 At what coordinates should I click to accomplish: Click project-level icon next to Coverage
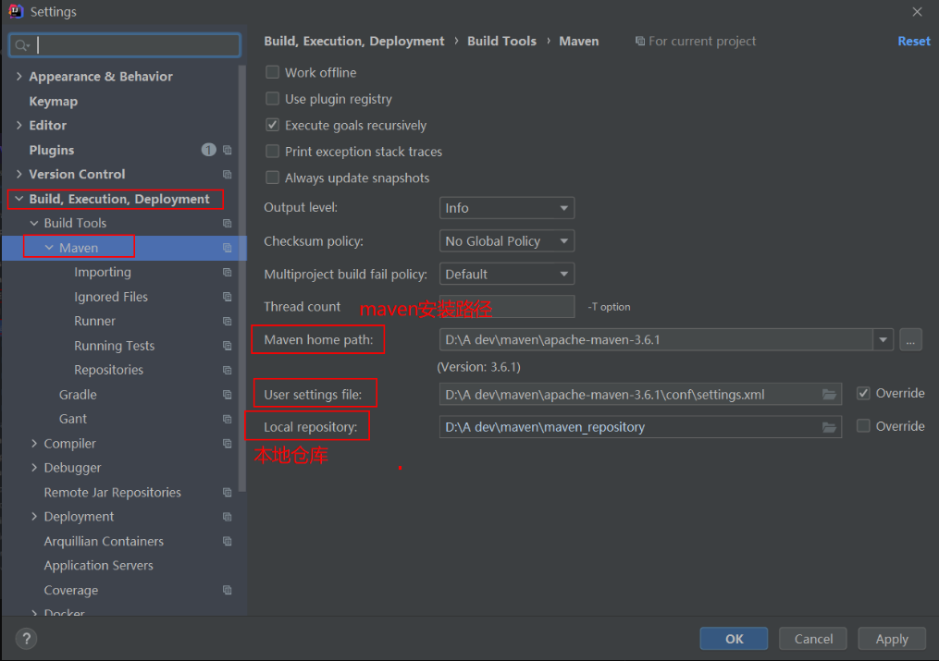(x=227, y=590)
